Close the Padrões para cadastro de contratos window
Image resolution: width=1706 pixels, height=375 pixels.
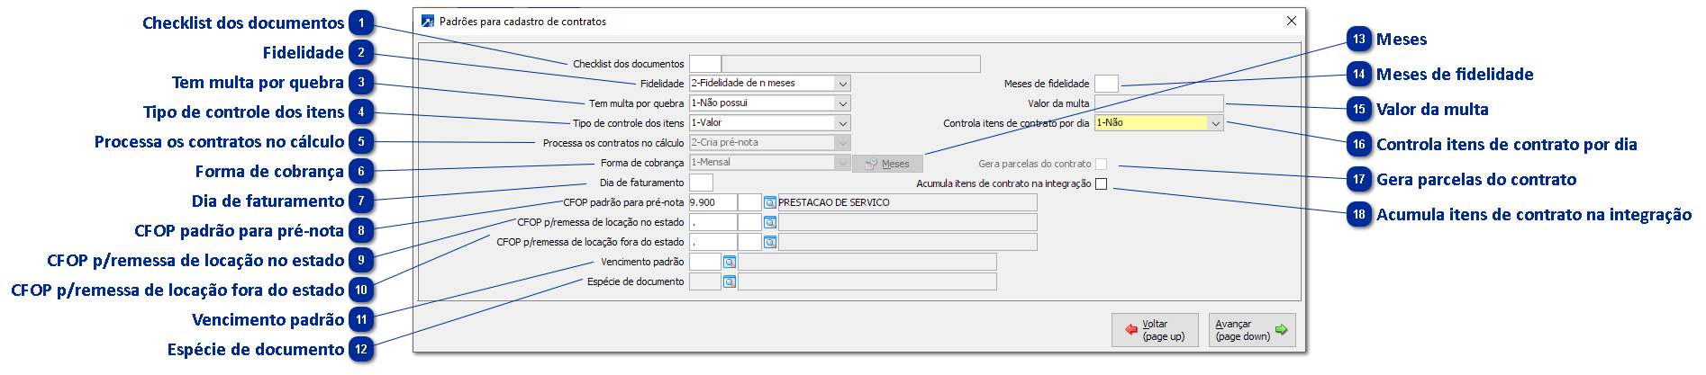tap(1292, 21)
